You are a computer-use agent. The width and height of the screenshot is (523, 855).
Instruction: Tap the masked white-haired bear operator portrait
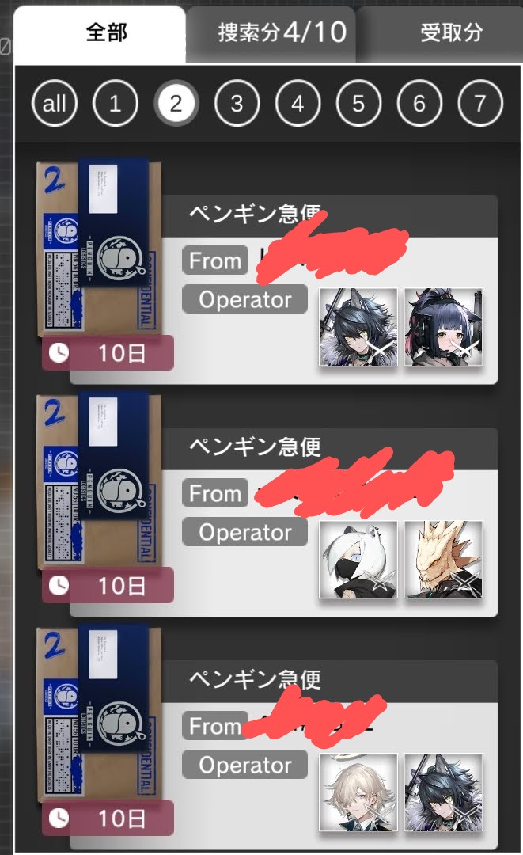click(358, 560)
